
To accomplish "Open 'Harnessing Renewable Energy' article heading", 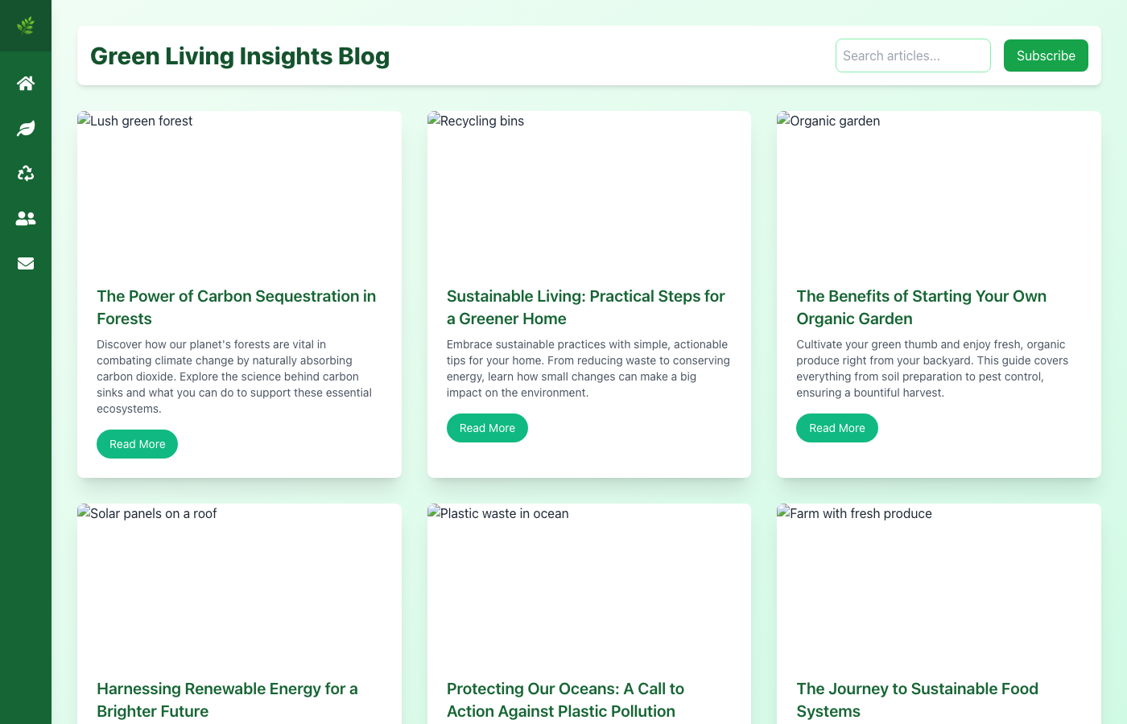I will click(228, 699).
